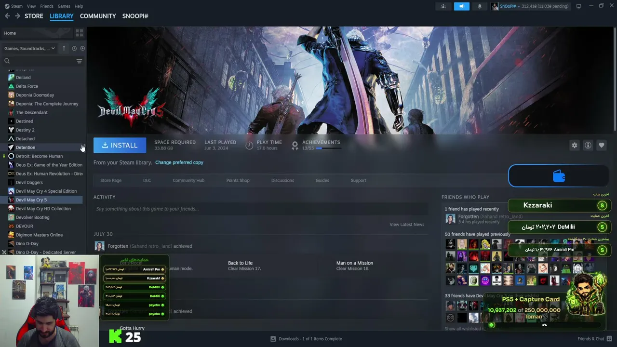The image size is (617, 347).
Task: Click the achievements progress bar
Action: coord(328,148)
